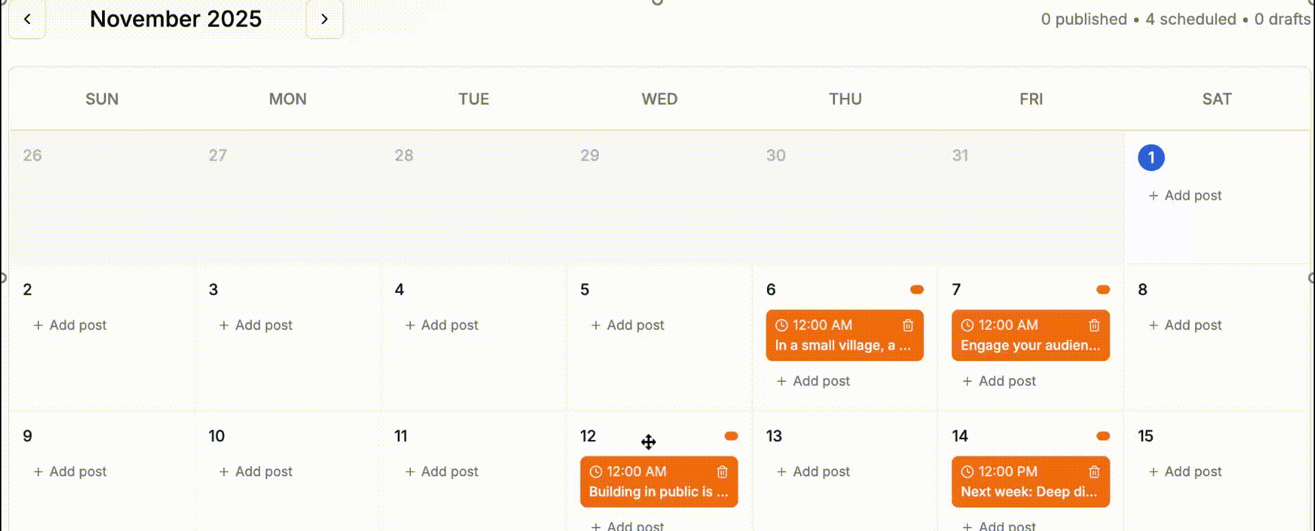Select the THU column header

point(844,99)
